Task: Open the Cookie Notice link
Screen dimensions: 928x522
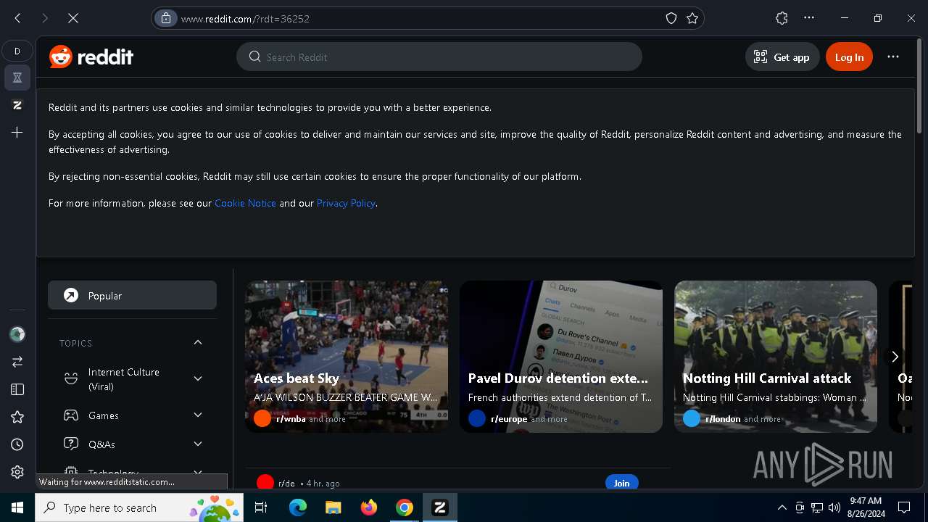Action: [245, 203]
